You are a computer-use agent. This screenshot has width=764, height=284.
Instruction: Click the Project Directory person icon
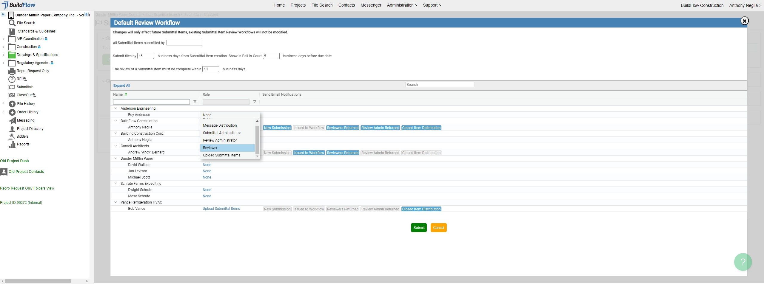click(12, 129)
